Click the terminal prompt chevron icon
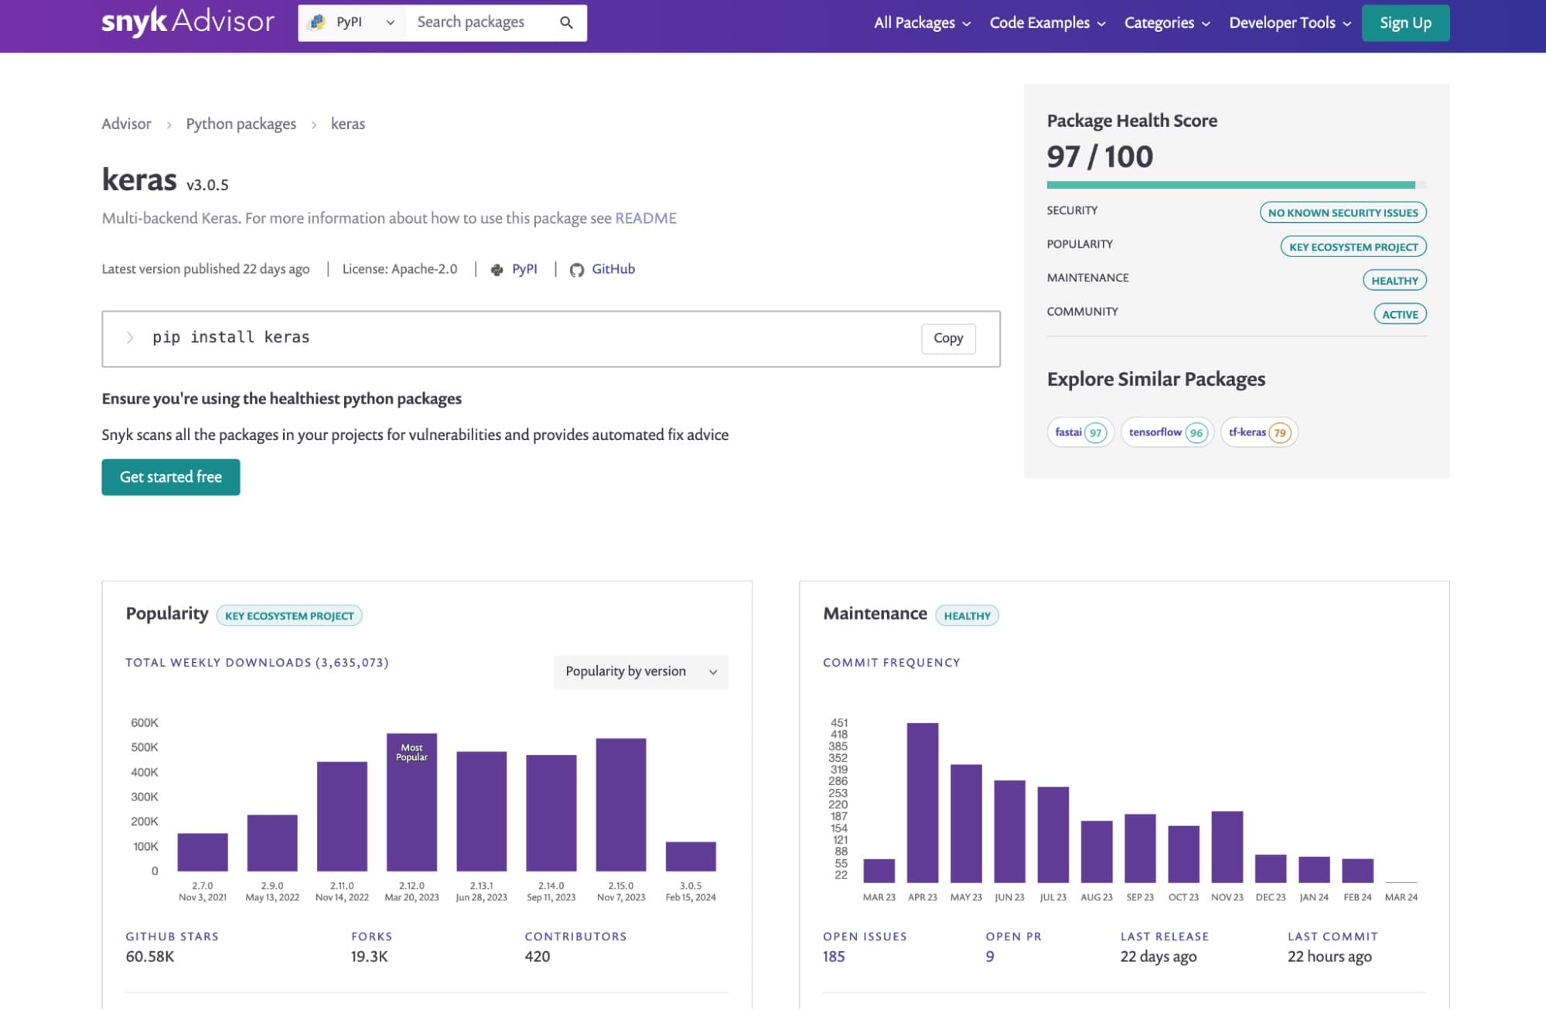 tap(130, 337)
